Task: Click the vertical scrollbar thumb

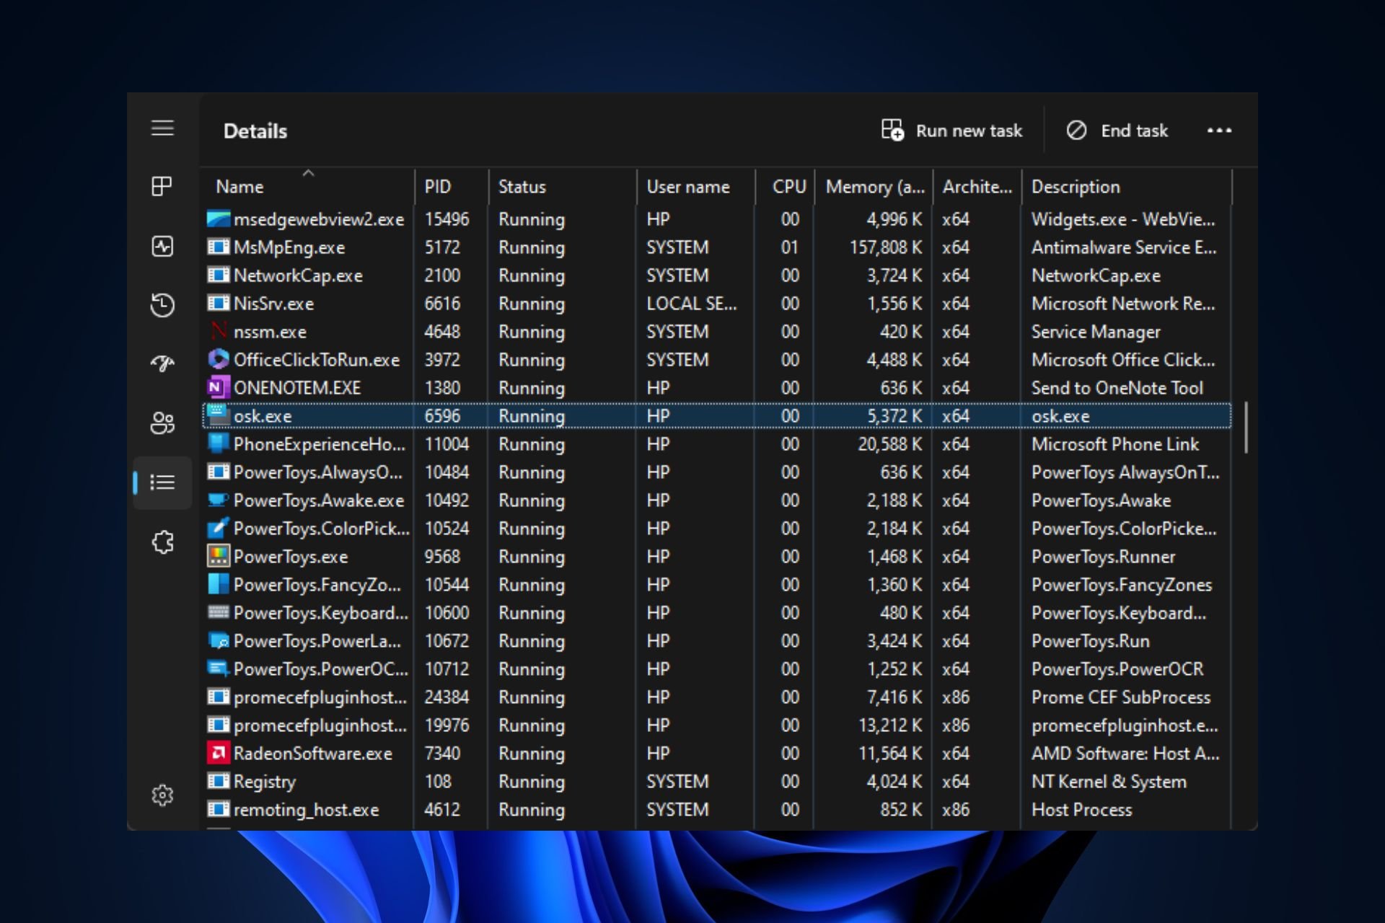Action: pos(1246,427)
